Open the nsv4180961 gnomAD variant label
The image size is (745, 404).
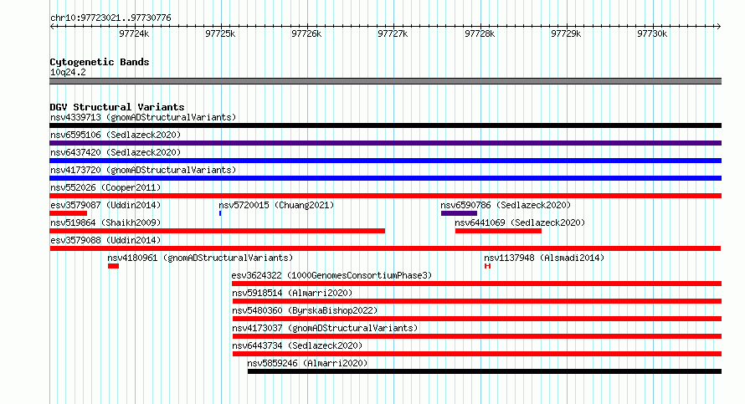pos(200,258)
